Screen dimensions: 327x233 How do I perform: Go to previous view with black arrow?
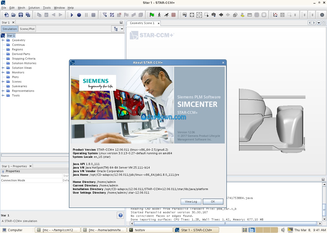(x=221, y=15)
